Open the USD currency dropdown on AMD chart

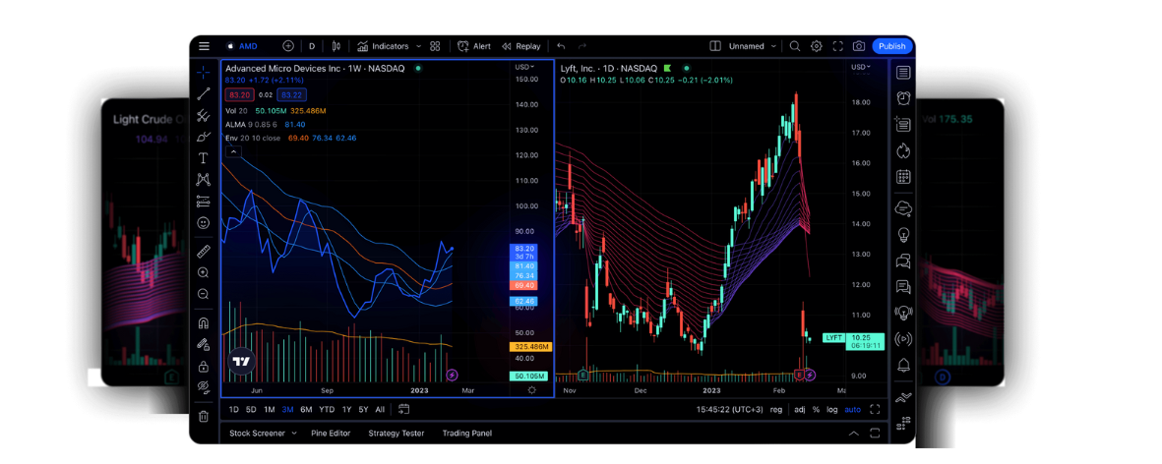(x=524, y=67)
